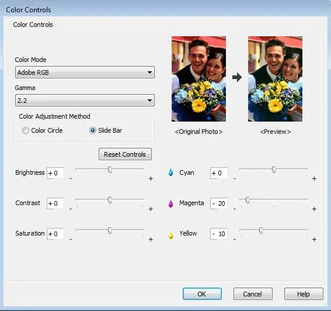
Task: Focus the Magenta -20 value field
Action: click(219, 203)
